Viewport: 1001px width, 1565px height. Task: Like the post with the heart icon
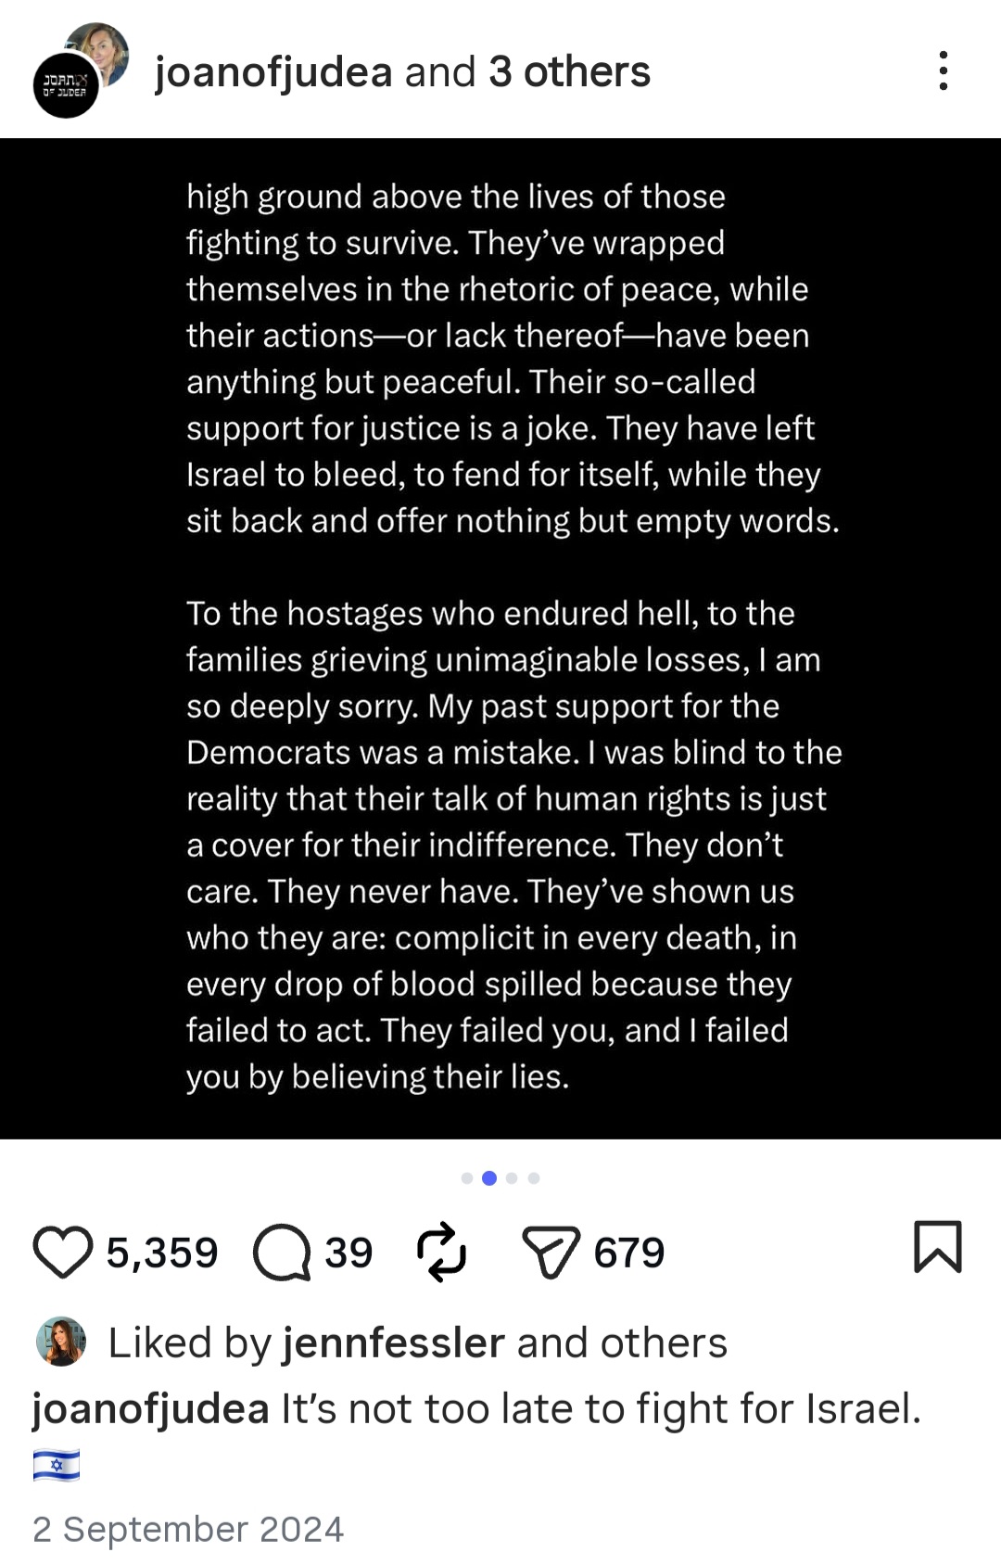pos(63,1253)
